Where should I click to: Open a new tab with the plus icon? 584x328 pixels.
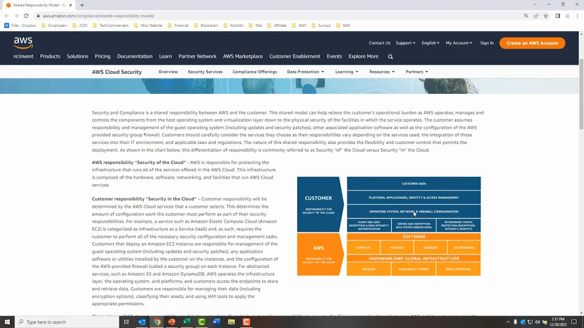[82, 5]
